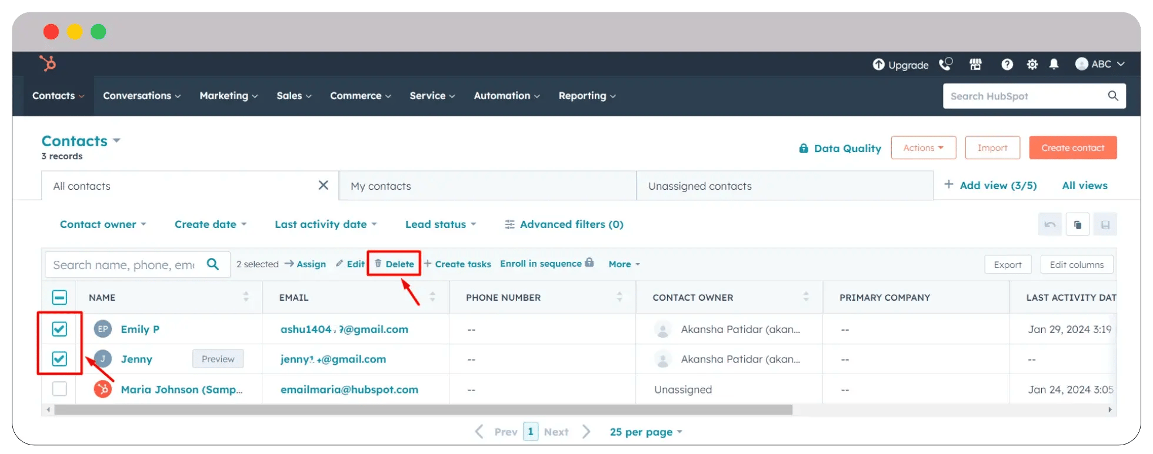This screenshot has height=454, width=1153.
Task: Click the undo view changes icon
Action: [1050, 224]
